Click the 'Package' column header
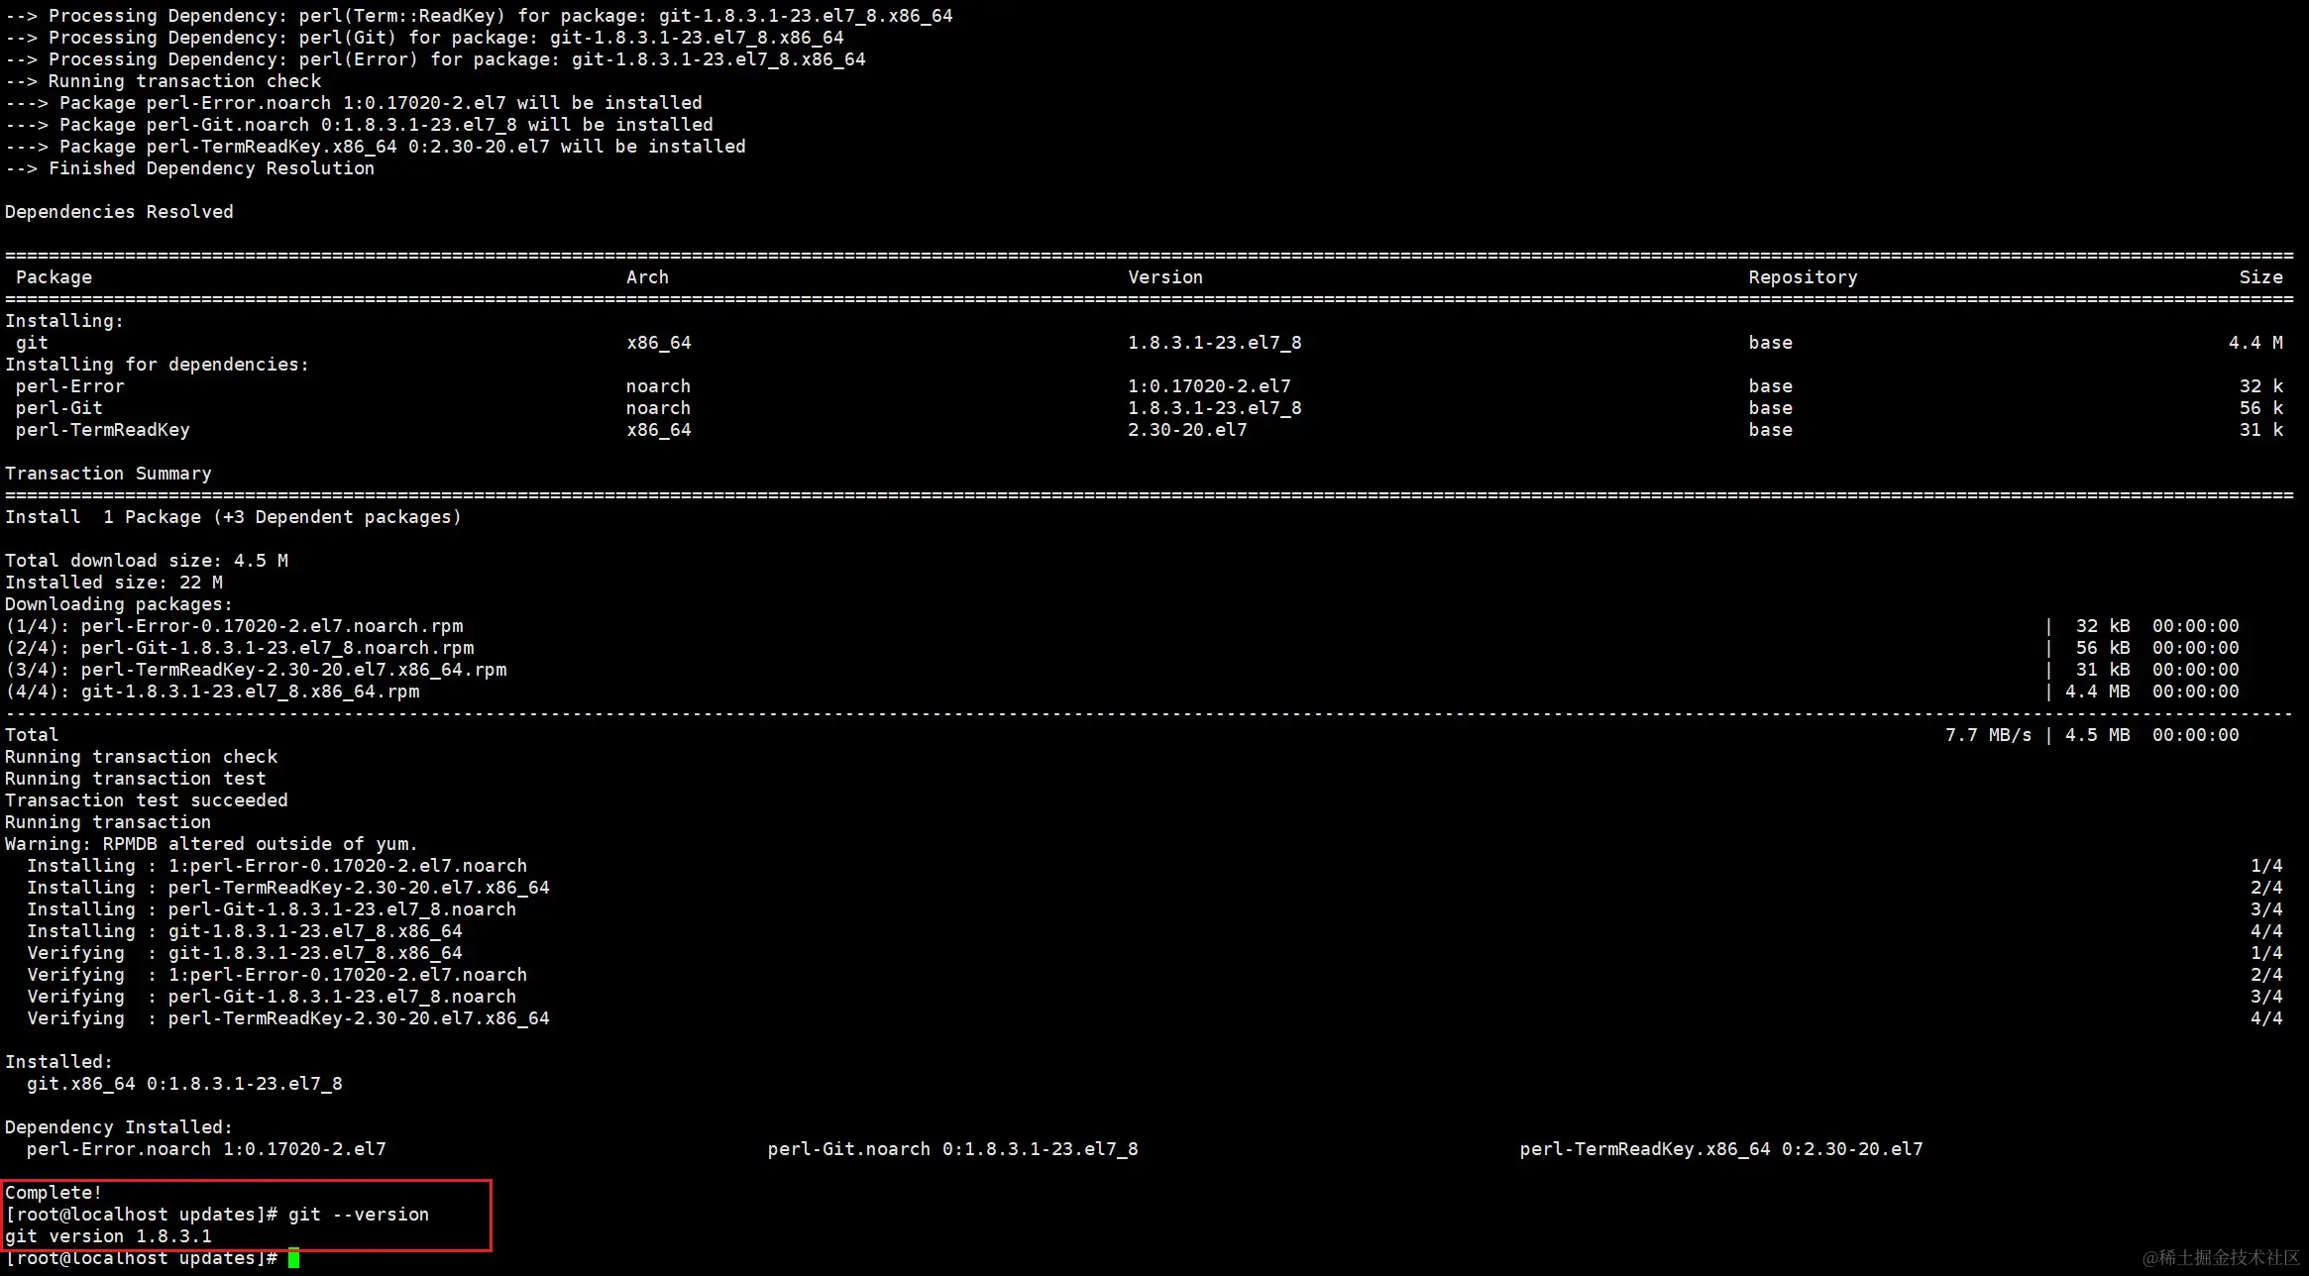2309x1276 pixels. (x=54, y=277)
